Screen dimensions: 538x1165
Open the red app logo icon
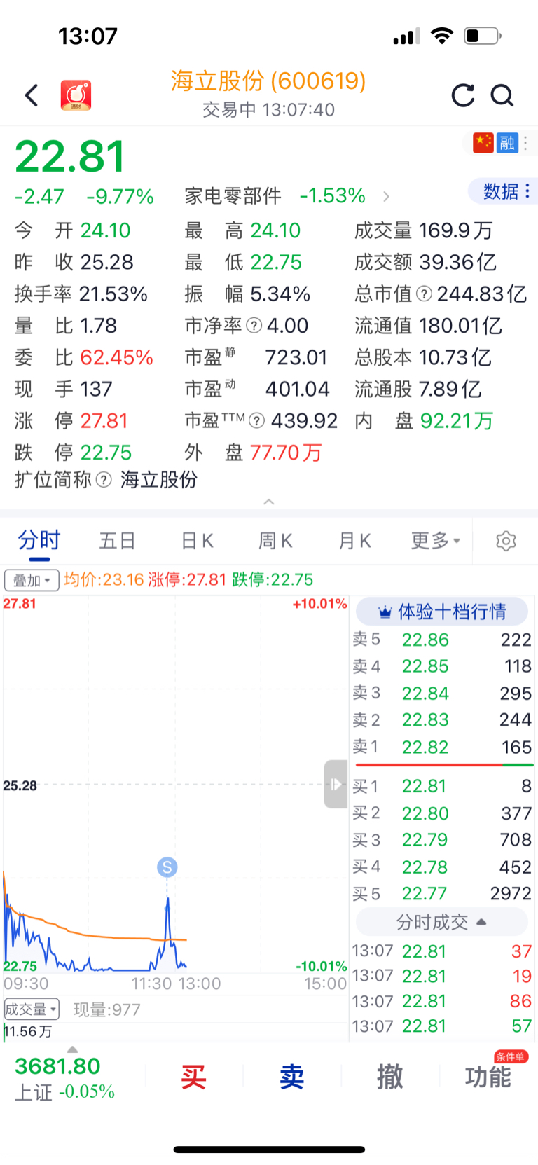click(x=76, y=95)
